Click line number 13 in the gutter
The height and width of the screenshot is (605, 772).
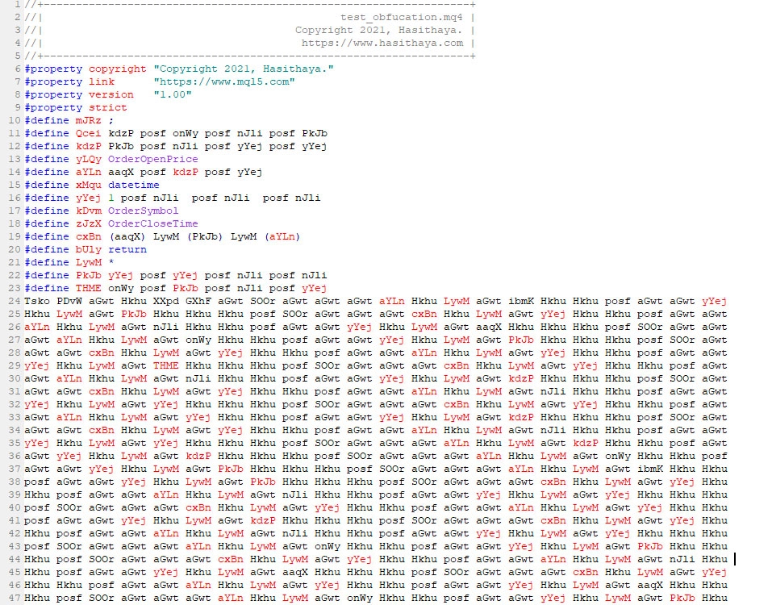pyautogui.click(x=15, y=159)
